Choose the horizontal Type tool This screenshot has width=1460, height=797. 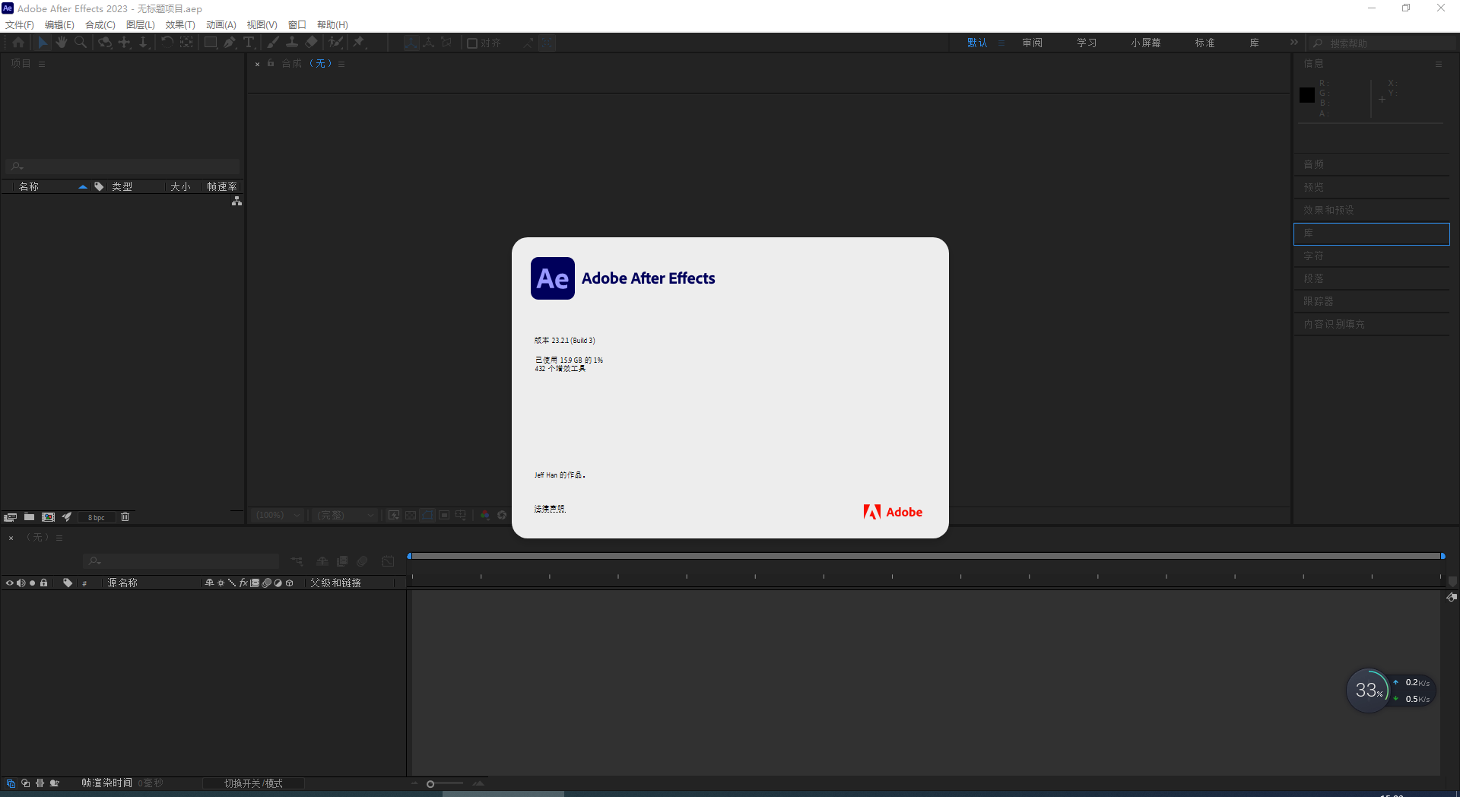(x=249, y=43)
